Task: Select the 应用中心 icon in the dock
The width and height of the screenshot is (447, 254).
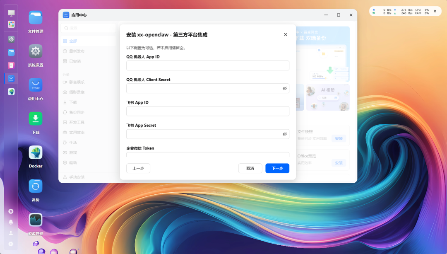Action: pos(35,85)
